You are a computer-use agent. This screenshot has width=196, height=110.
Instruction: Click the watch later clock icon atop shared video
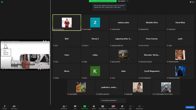(x=46, y=41)
